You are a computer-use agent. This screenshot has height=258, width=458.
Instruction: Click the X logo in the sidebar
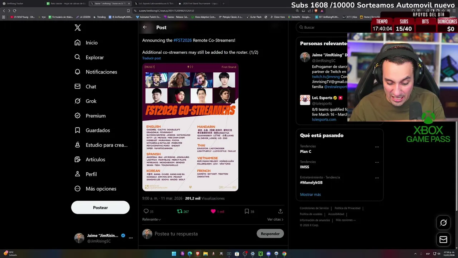tap(78, 28)
